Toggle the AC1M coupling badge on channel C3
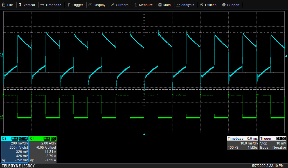Viewport: 288px width, 168px height. click(x=23, y=139)
